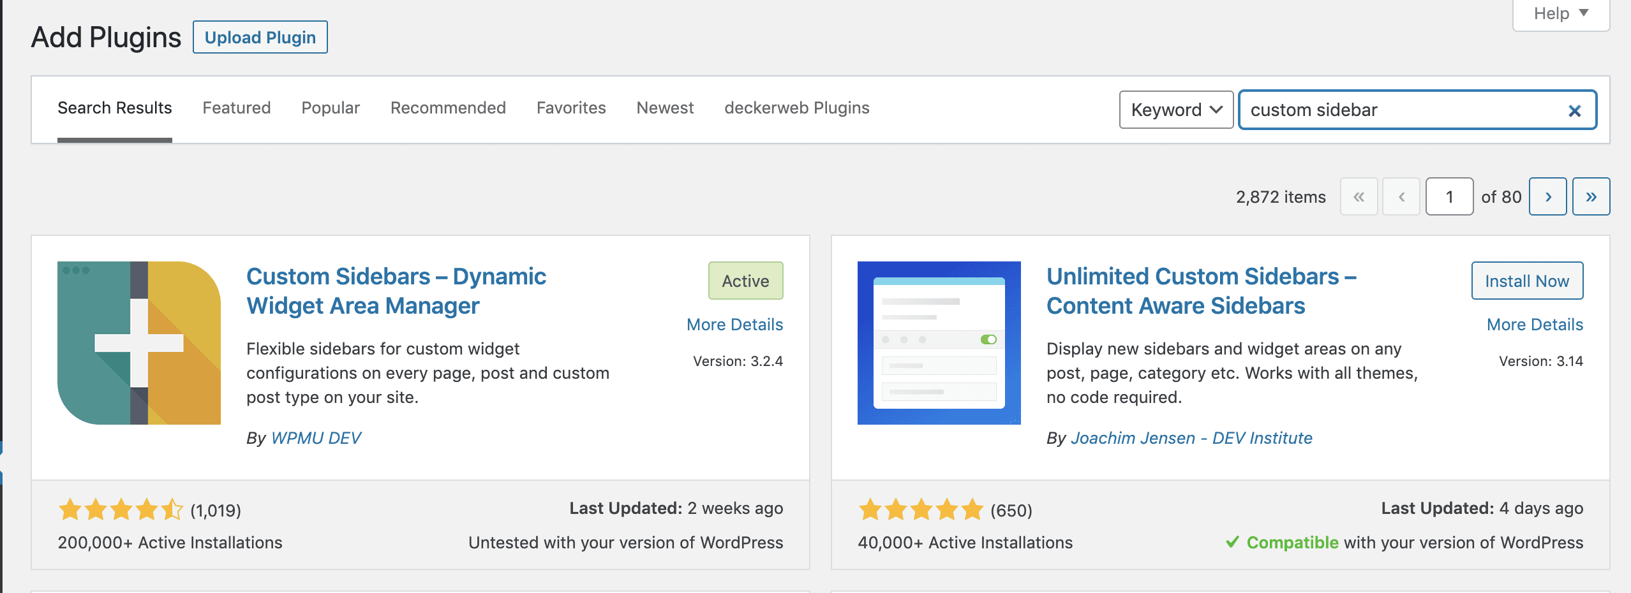
Task: Click the Last Updated: 4 days ago text
Action: tap(1482, 508)
